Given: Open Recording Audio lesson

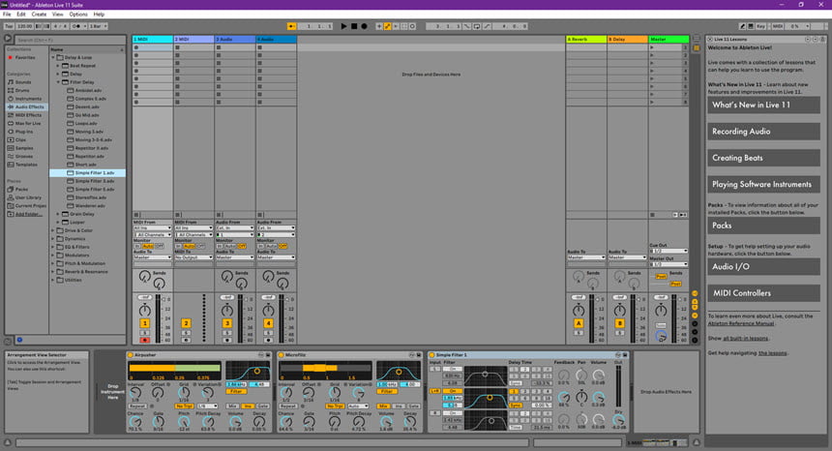Looking at the screenshot, I should coord(763,132).
